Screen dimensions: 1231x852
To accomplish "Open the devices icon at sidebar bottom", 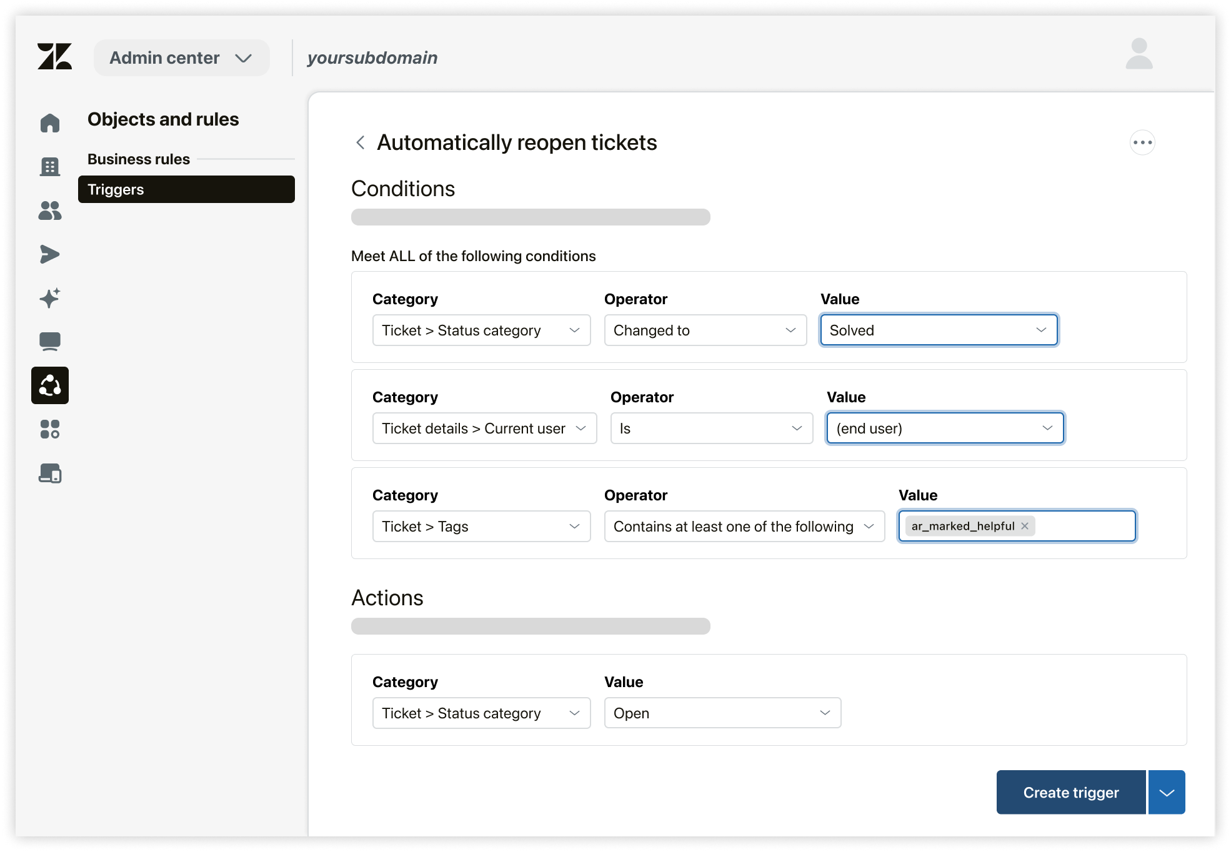I will click(x=50, y=473).
